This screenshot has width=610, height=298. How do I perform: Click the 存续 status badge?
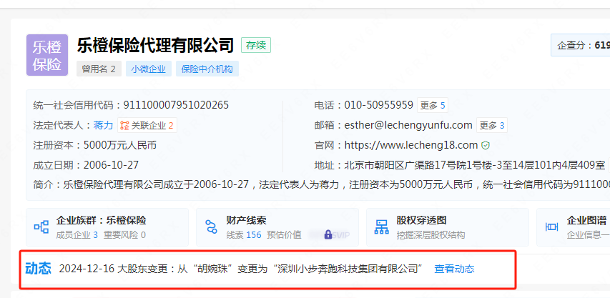click(x=256, y=45)
